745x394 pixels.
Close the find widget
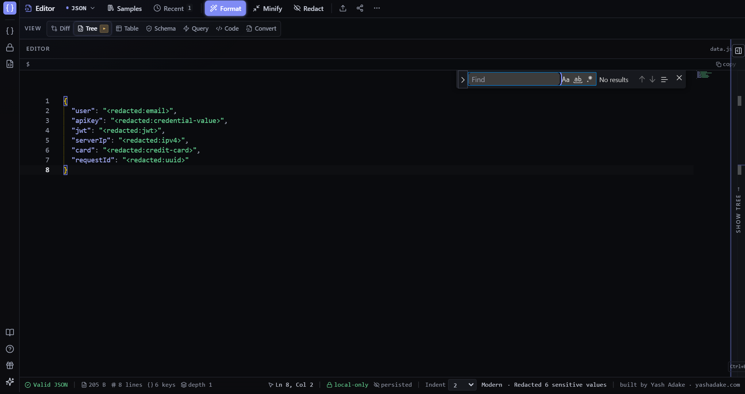679,78
